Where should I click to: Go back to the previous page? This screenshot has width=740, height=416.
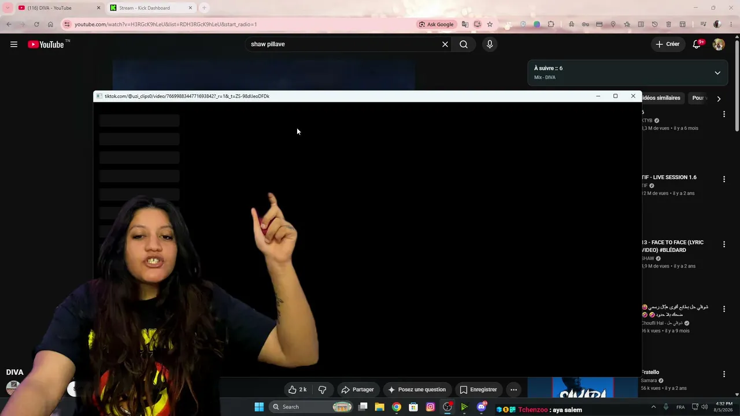(x=9, y=24)
